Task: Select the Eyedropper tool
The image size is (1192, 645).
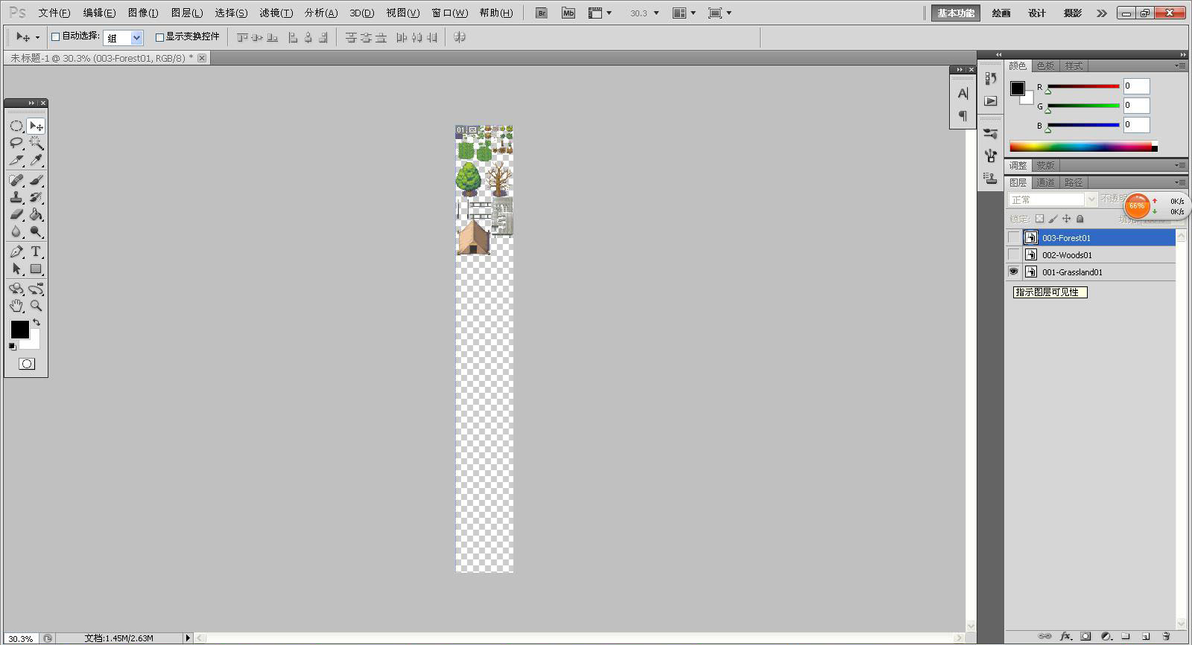Action: click(36, 160)
